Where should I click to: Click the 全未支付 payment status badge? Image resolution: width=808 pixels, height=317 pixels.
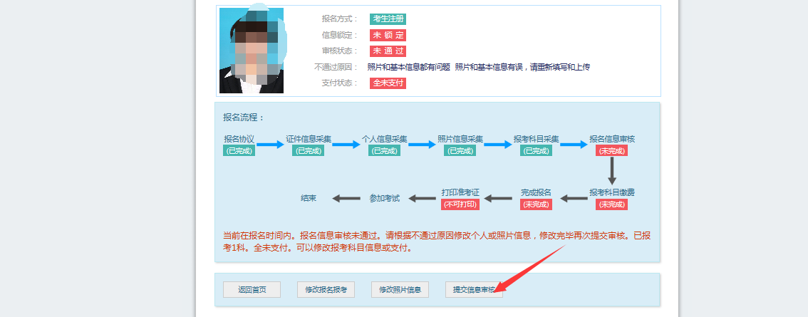click(x=388, y=83)
